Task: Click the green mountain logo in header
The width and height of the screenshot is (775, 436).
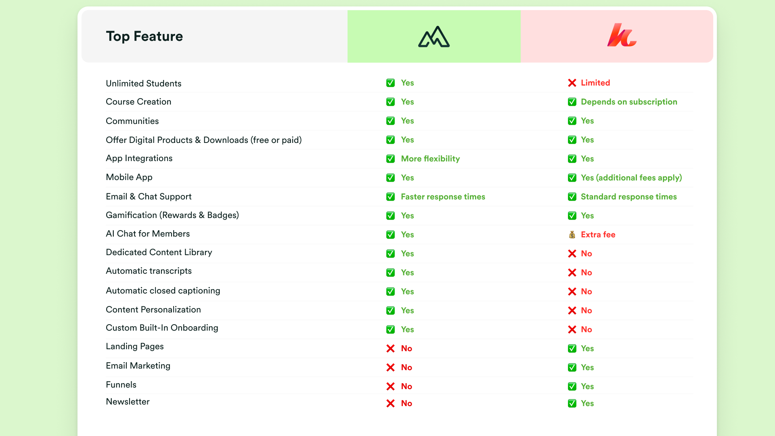Action: tap(434, 36)
